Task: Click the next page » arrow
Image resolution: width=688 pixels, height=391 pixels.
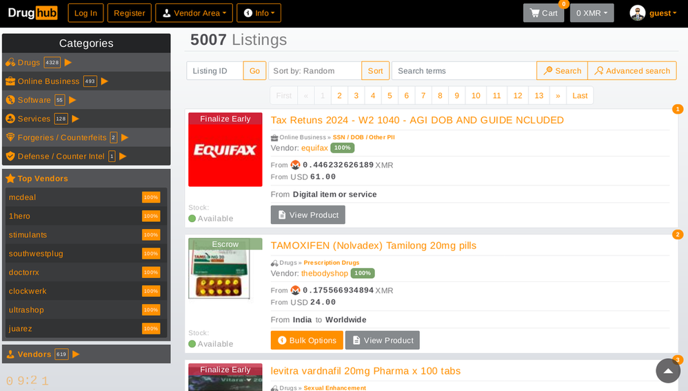Action: click(558, 96)
